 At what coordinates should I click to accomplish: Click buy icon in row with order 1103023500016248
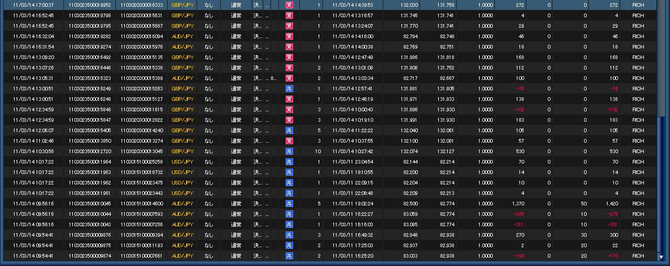tap(289, 99)
